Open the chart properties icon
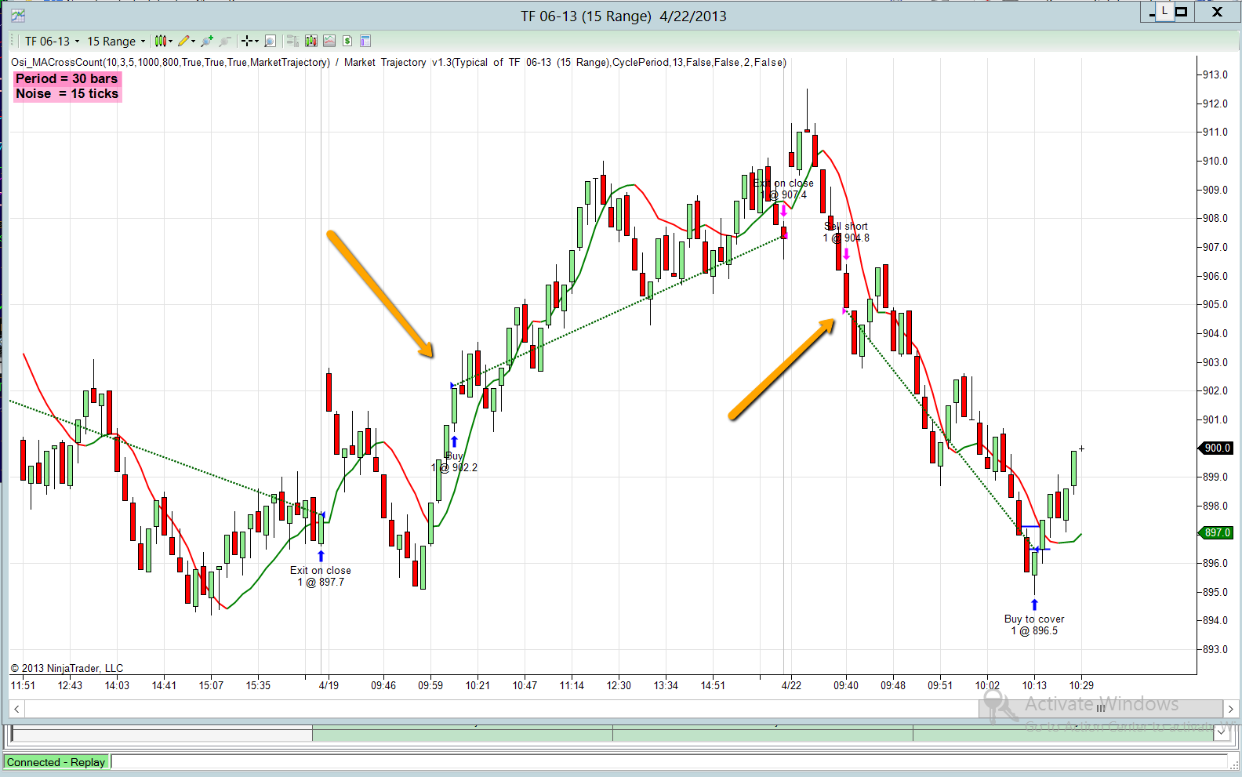 click(365, 41)
